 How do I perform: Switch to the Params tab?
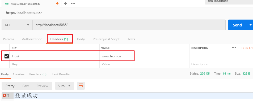click(x=9, y=39)
